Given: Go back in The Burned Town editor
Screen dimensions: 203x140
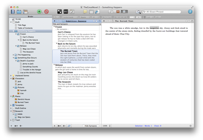Looking at the screenshot, I should click(x=104, y=21).
